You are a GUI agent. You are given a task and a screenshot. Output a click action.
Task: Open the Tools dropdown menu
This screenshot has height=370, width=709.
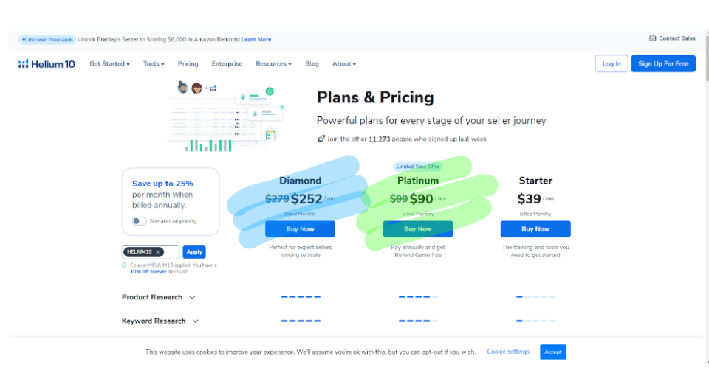(x=154, y=64)
